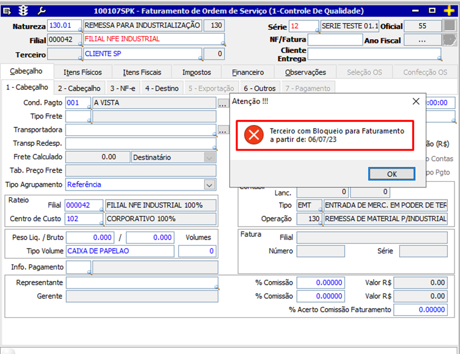The width and height of the screenshot is (460, 354).
Task: Close the Atenção dialog with X
Action: click(x=416, y=102)
